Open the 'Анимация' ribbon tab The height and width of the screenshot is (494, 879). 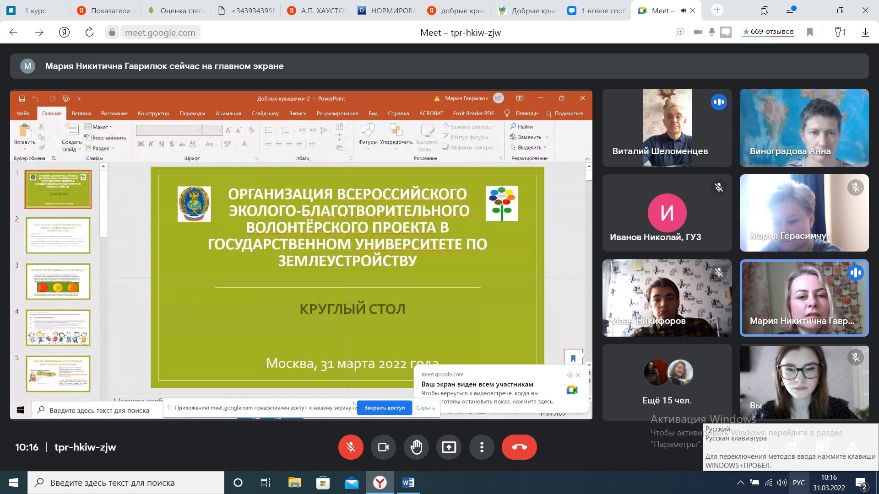pos(228,113)
